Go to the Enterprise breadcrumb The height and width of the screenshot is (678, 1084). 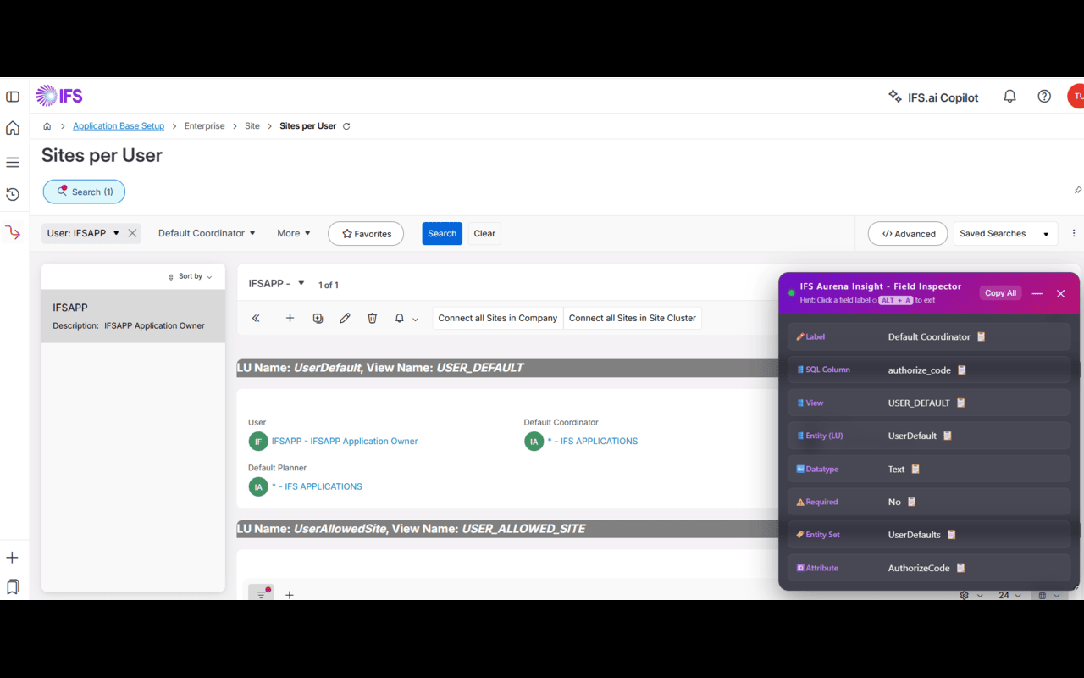click(x=205, y=126)
